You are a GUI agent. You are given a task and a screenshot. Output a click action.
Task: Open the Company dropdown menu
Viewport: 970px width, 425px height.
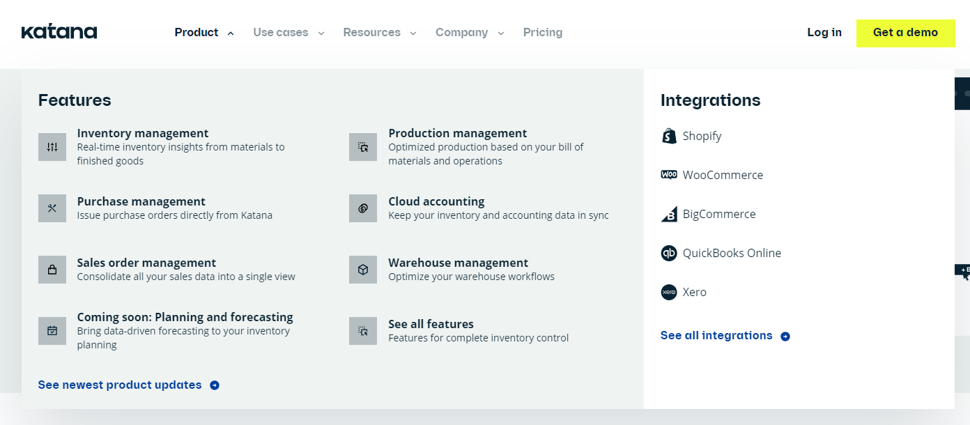tap(469, 33)
